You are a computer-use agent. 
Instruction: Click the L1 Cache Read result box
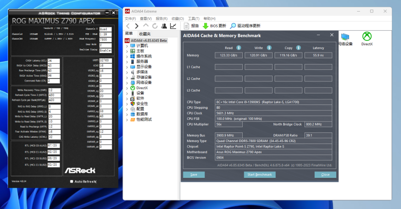pos(229,67)
